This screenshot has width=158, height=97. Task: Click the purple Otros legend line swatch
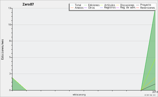[x=85, y=8]
